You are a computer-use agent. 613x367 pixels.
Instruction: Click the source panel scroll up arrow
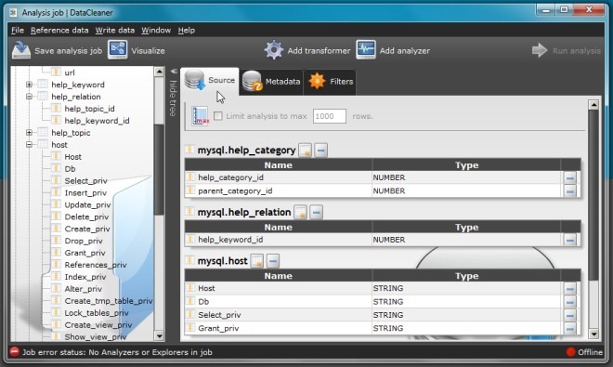point(593,104)
